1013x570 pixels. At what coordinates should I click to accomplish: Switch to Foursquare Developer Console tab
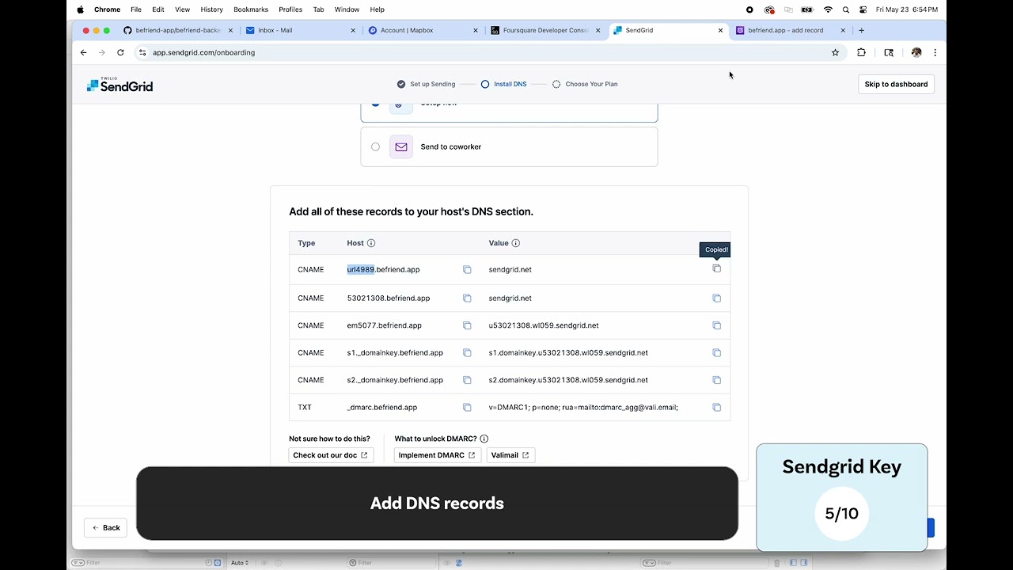click(546, 30)
